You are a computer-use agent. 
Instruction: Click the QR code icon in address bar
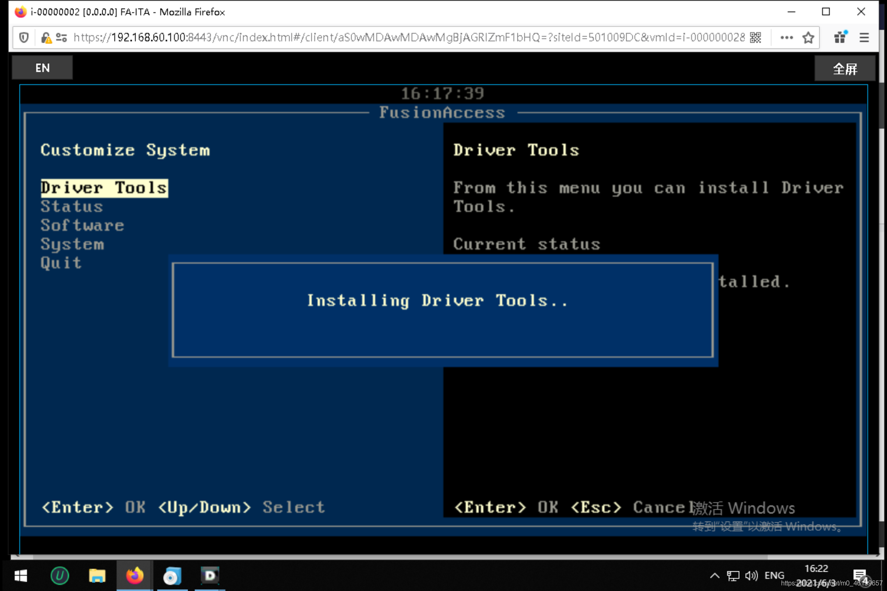point(755,38)
